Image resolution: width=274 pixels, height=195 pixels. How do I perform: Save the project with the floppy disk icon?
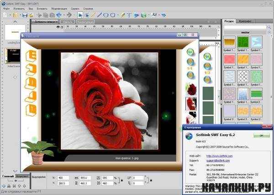click(25, 15)
